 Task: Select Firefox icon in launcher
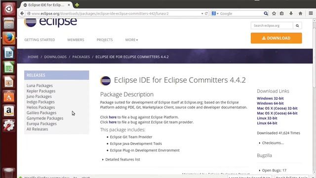pyautogui.click(x=9, y=38)
